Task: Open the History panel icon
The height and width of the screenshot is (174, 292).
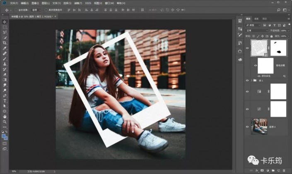Action: [240, 43]
